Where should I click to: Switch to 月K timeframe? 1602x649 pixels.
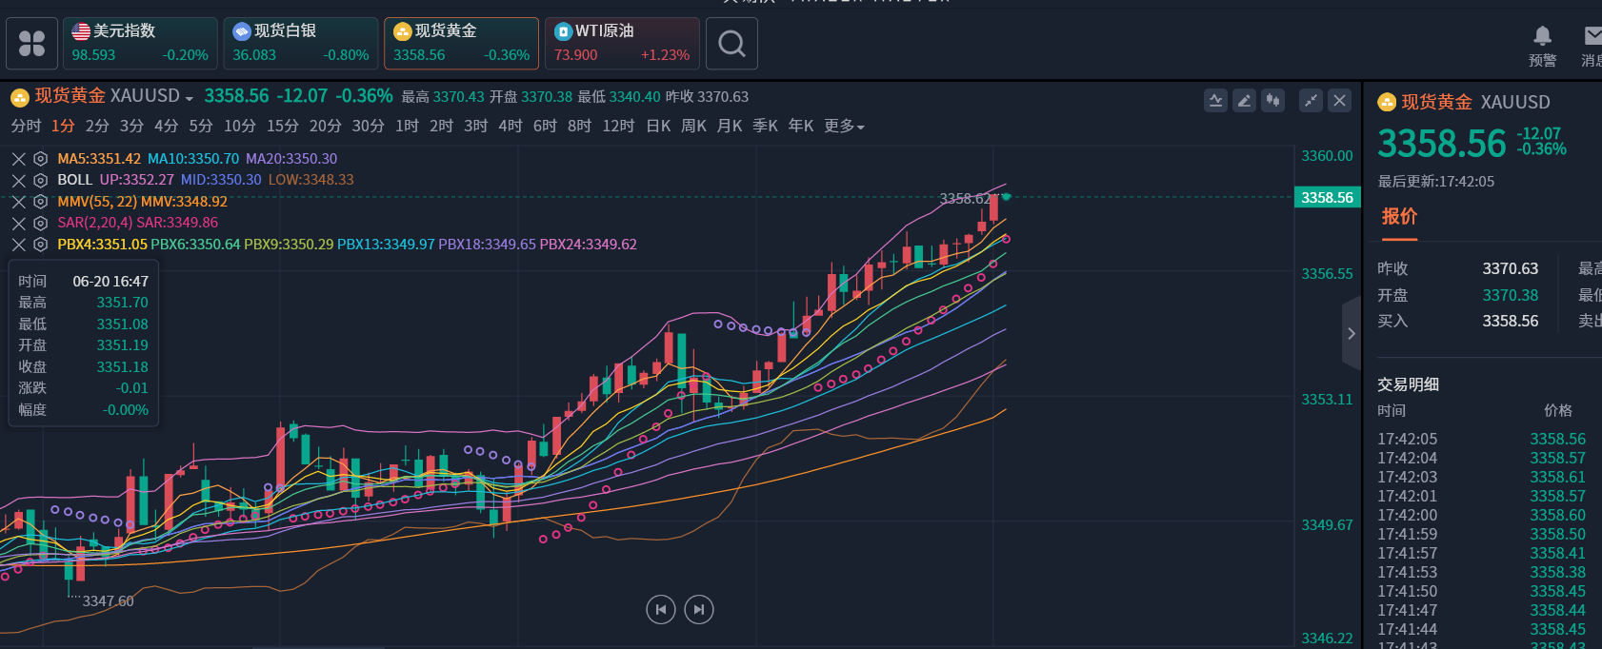(730, 126)
